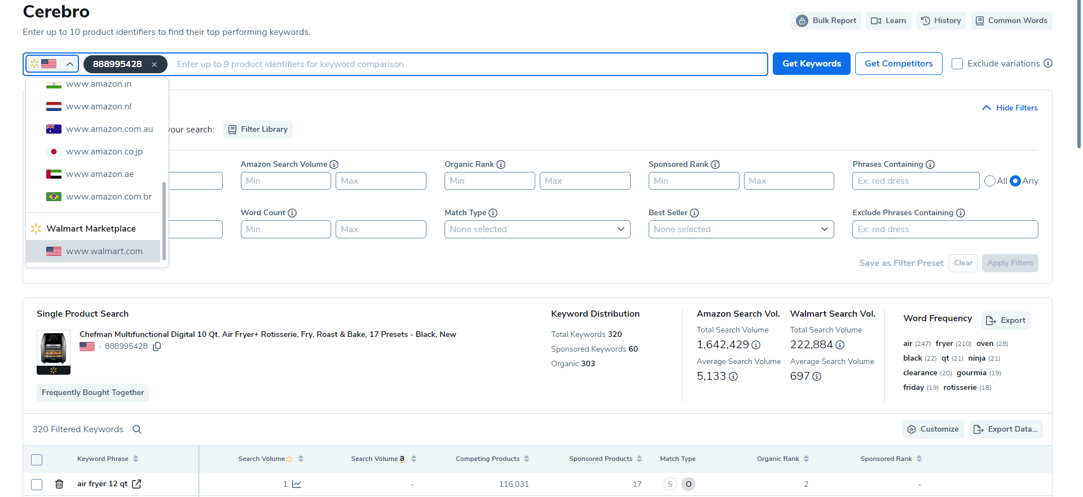Open Common Words tool
This screenshot has height=497, width=1083.
(x=1011, y=21)
